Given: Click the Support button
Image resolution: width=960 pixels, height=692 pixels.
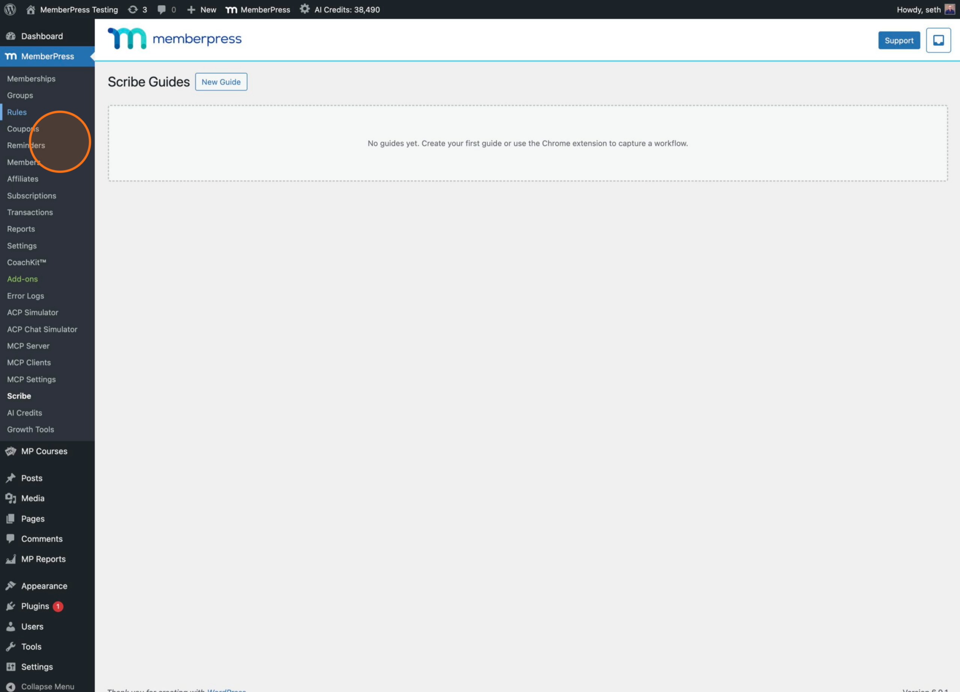Looking at the screenshot, I should (898, 40).
